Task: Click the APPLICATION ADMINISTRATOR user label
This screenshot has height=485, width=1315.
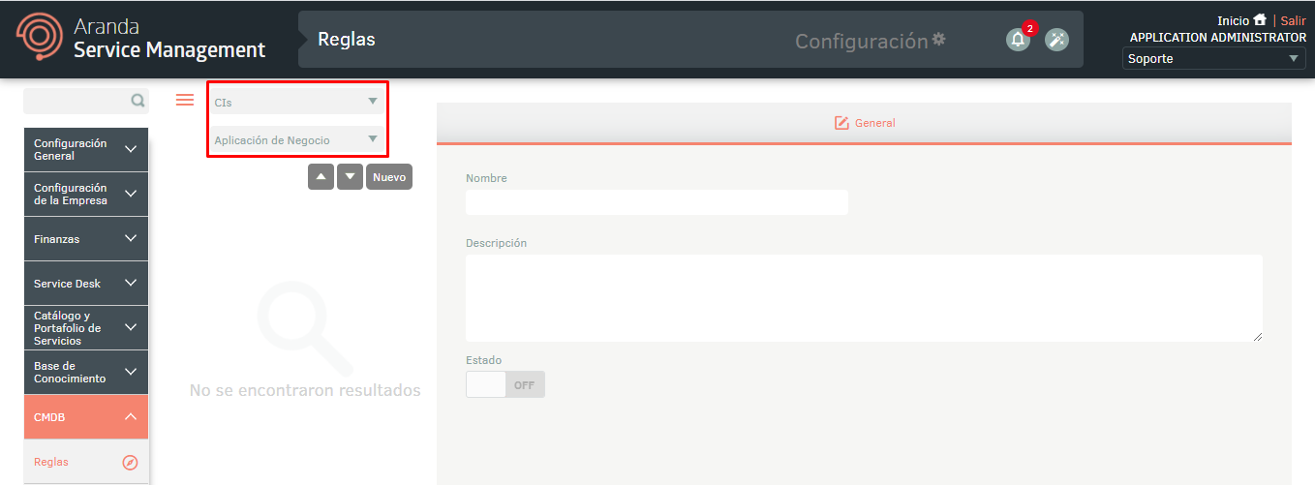Action: (x=1217, y=38)
